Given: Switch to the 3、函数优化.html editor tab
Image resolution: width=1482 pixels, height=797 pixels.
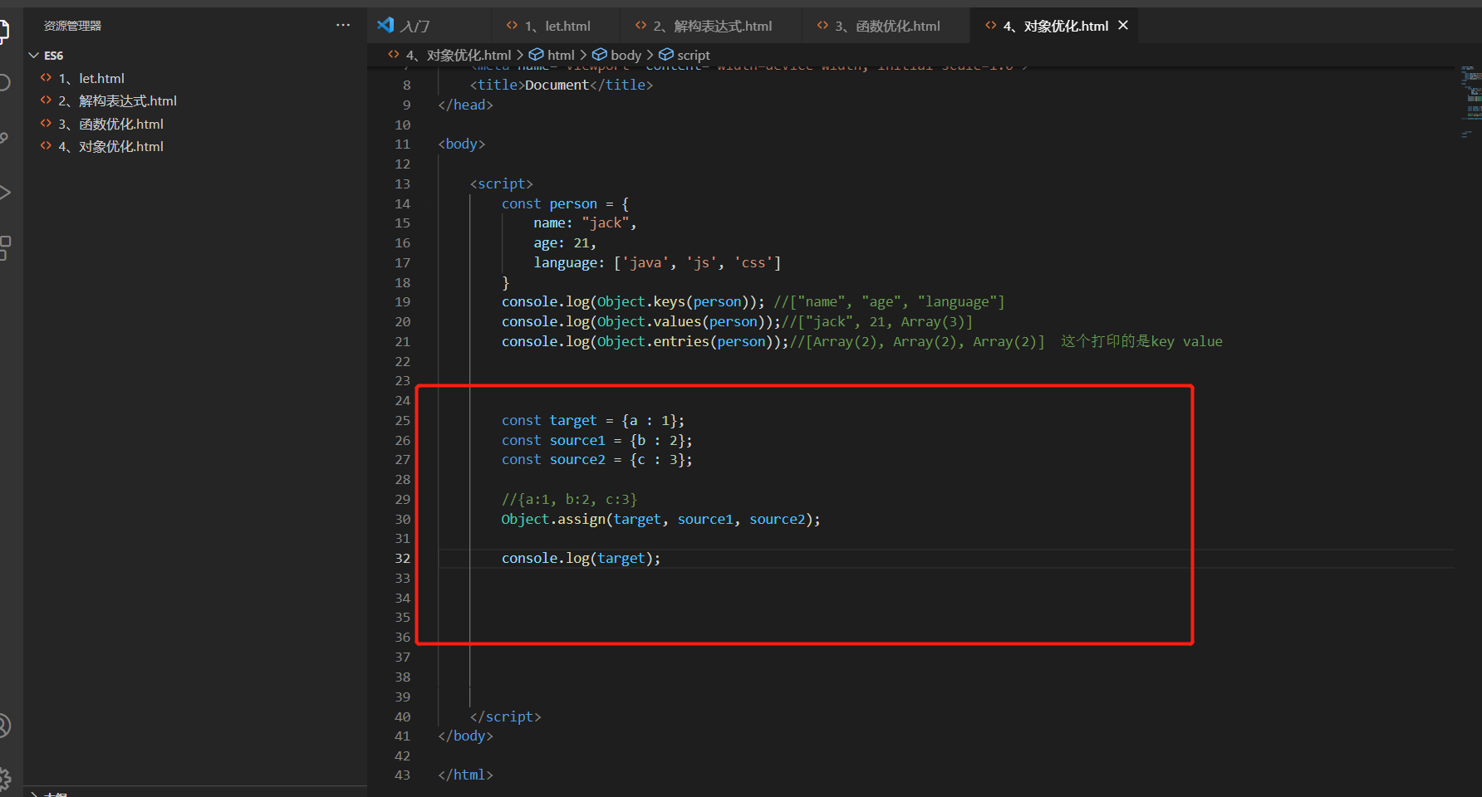Looking at the screenshot, I should 886,26.
